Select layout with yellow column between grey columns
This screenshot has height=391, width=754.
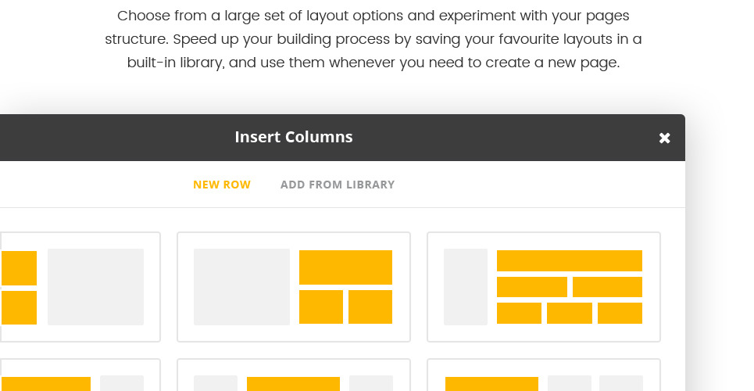294,375
